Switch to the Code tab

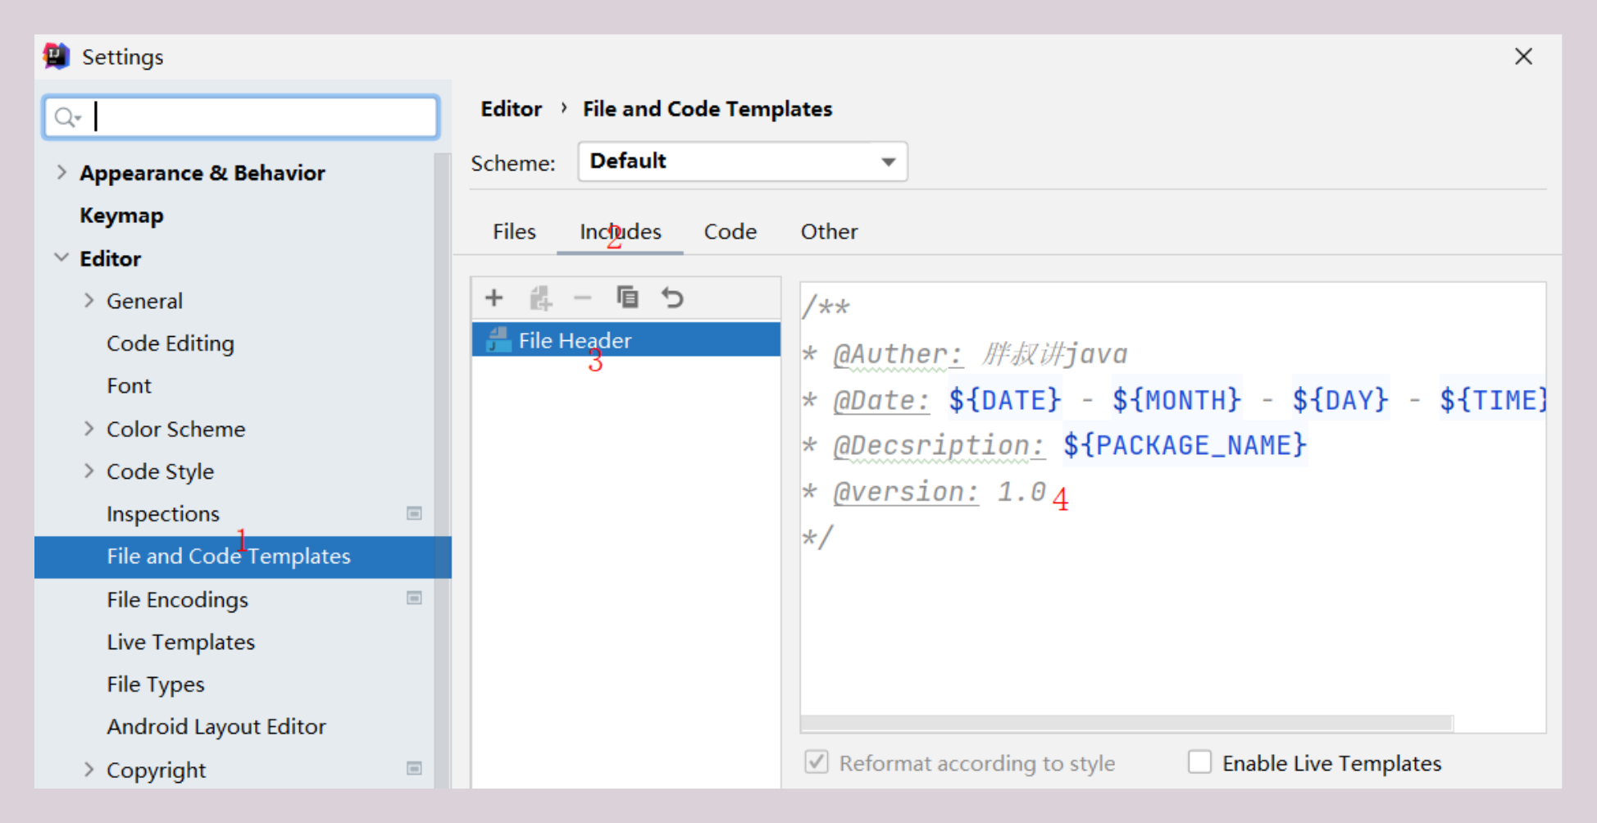tap(730, 232)
